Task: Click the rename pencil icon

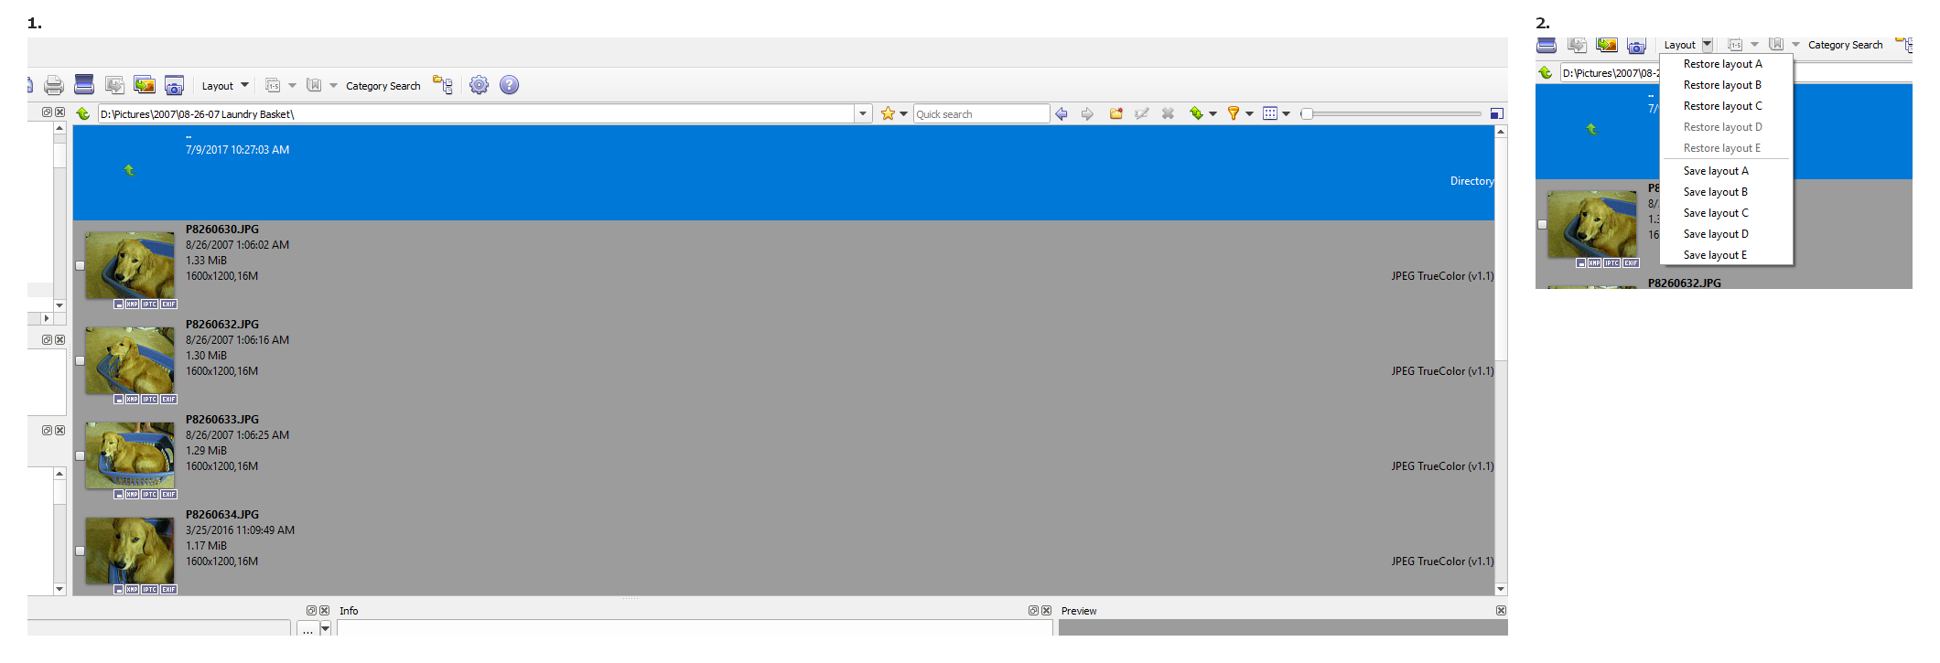Action: click(x=1142, y=113)
